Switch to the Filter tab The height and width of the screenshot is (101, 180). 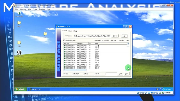pos(70,31)
